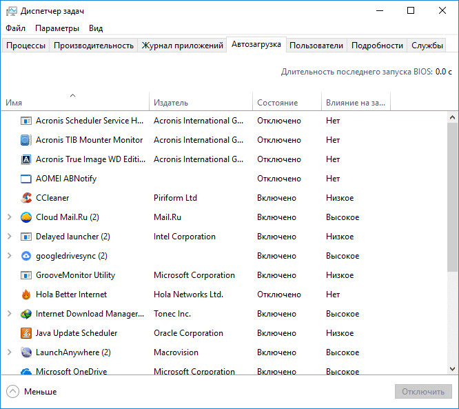The image size is (459, 409).
Task: Click the AOMEI ABNotify icon
Action: 26,179
